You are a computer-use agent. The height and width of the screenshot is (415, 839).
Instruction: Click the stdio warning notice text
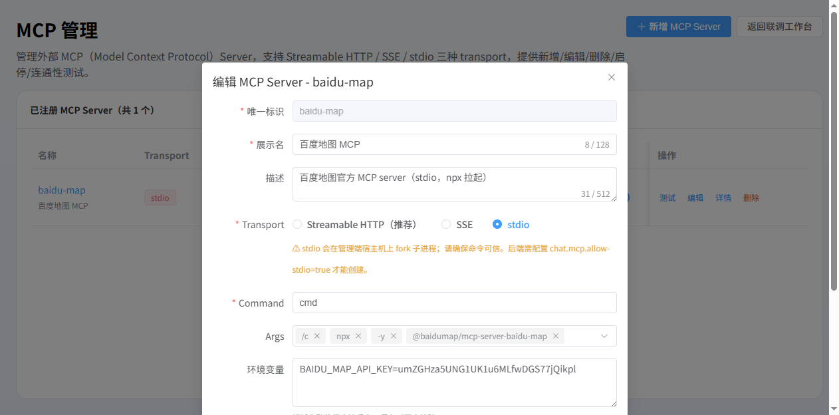pyautogui.click(x=451, y=259)
